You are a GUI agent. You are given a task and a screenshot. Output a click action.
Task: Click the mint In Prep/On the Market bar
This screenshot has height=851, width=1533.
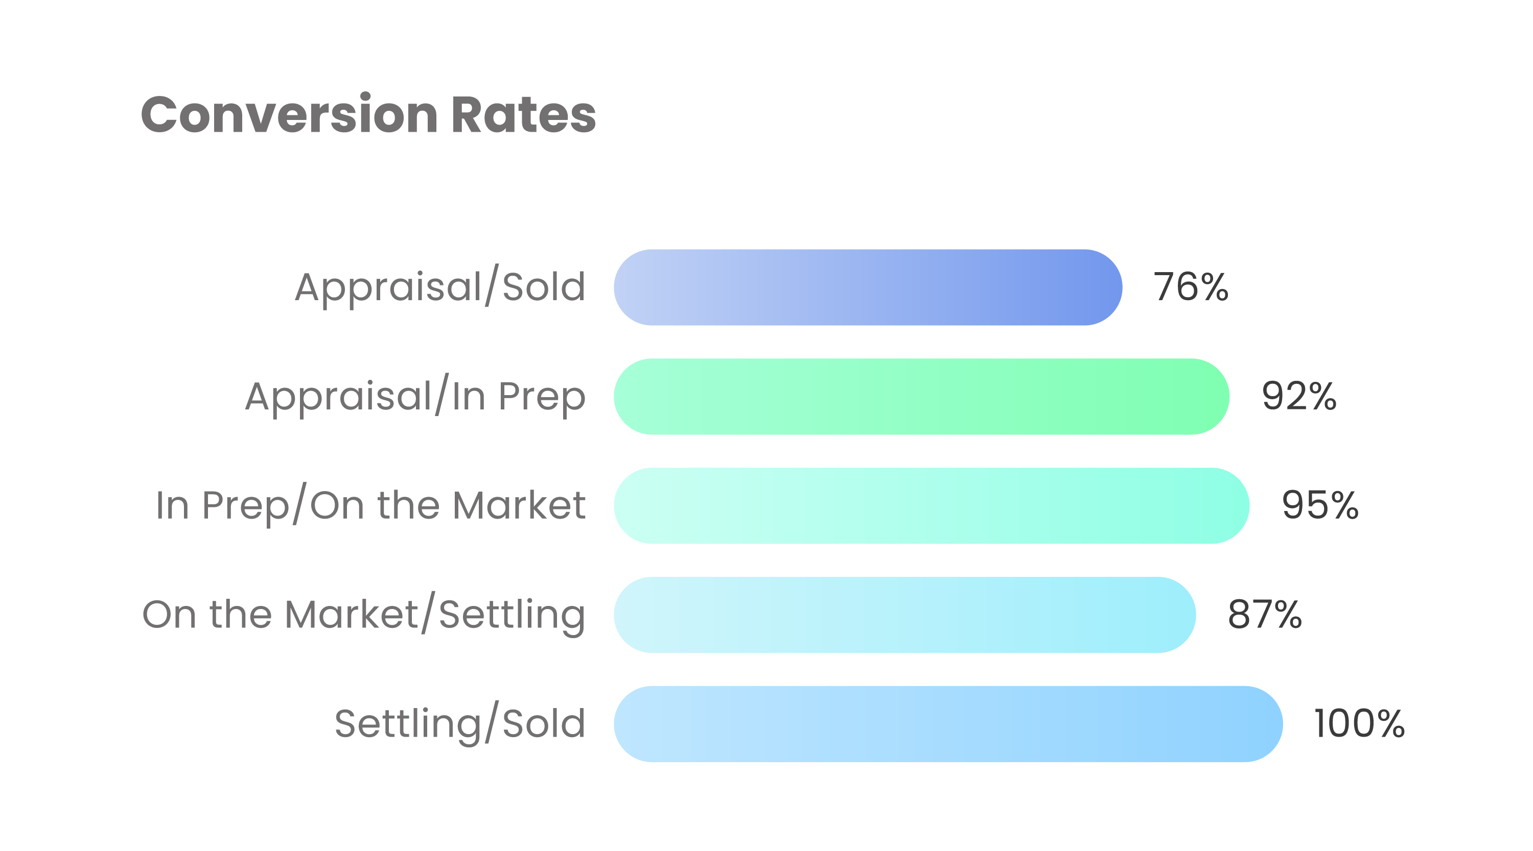tap(932, 505)
